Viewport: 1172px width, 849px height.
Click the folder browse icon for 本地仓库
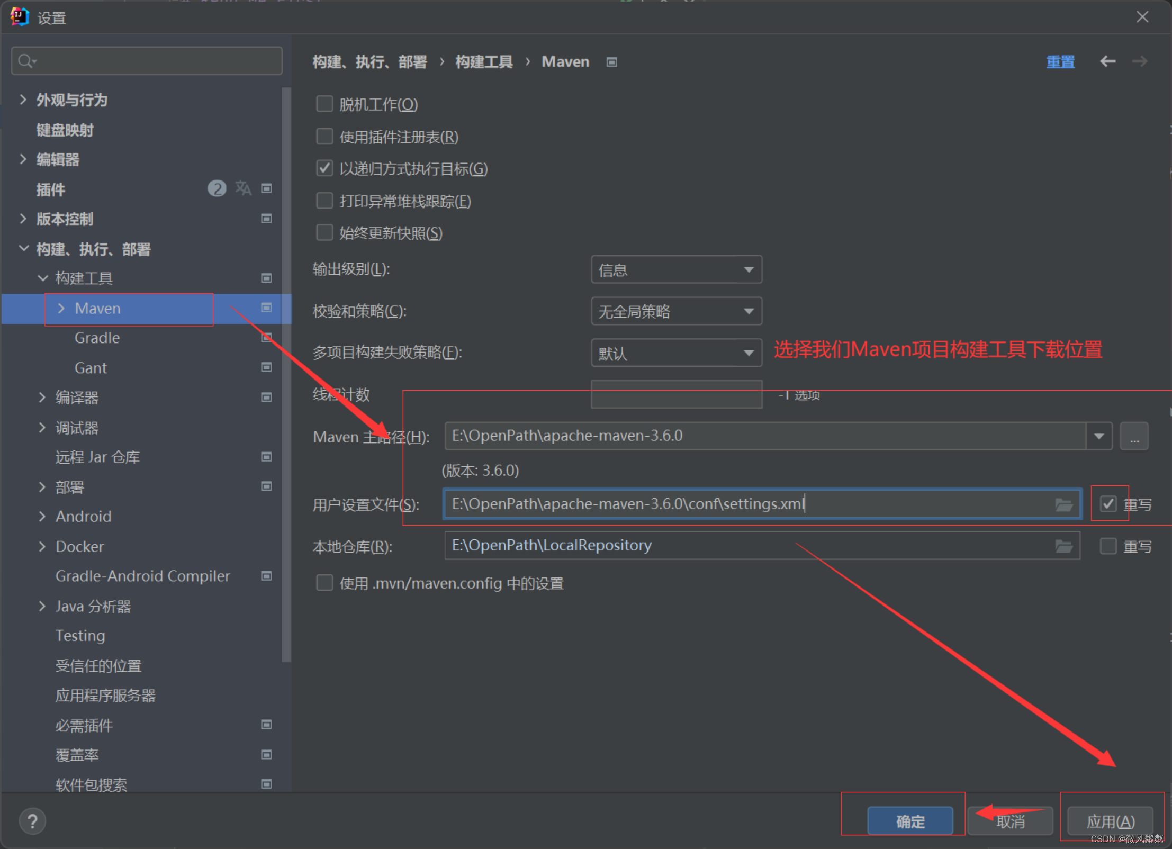coord(1063,545)
